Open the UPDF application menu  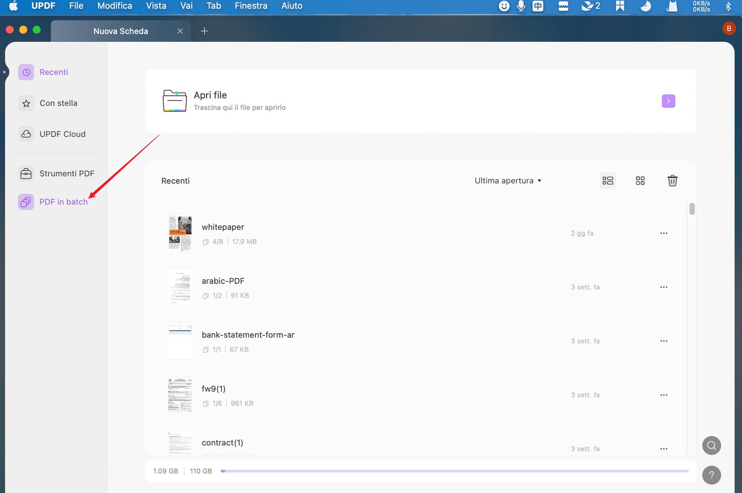click(43, 6)
